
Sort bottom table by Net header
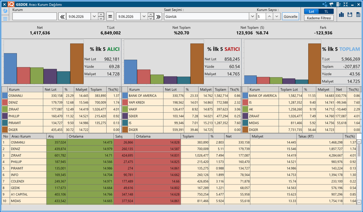pyautogui.click(x=237, y=136)
